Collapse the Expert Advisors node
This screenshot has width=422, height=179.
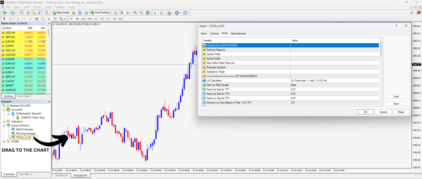click(4, 125)
